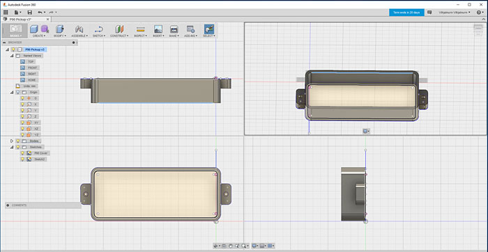Select the Assemble joint icon
The width and height of the screenshot is (488, 252).
tap(79, 29)
